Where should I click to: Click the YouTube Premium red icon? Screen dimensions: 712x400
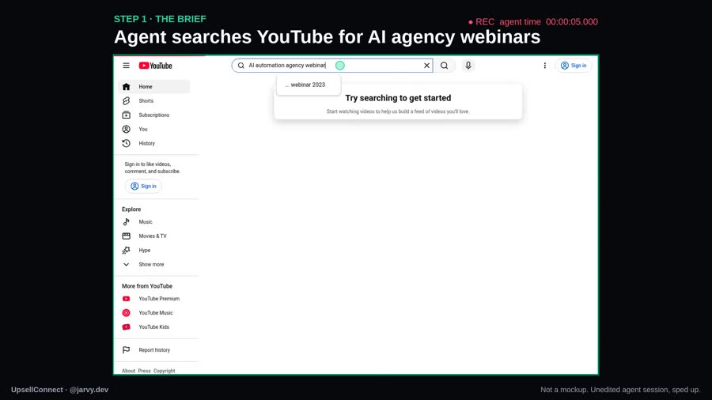[x=127, y=299]
